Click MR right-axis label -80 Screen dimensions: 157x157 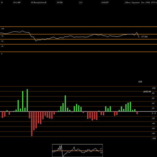tap(153, 133)
